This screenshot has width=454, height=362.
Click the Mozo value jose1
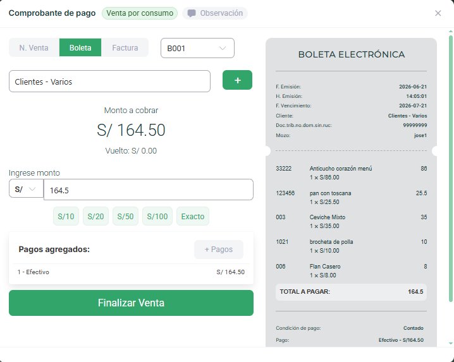tap(420, 135)
